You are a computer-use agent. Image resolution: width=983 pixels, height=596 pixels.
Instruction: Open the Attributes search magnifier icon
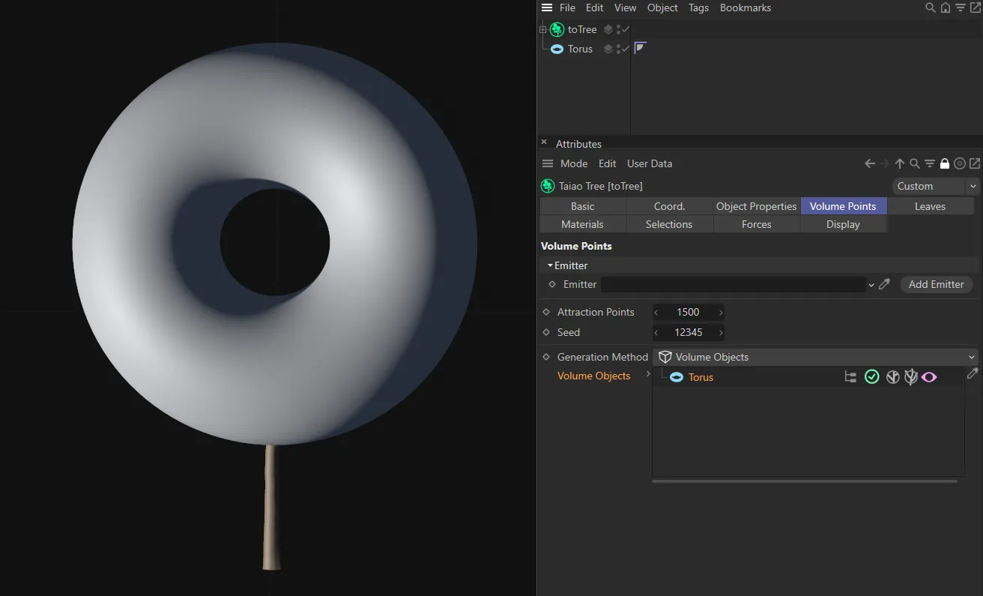(914, 163)
